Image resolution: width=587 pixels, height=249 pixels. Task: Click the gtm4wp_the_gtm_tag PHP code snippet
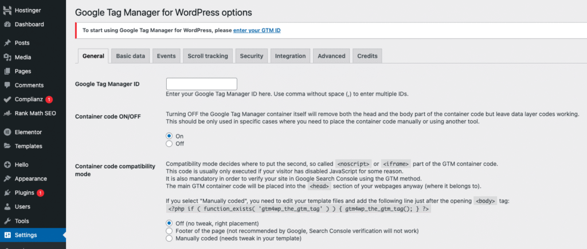298,210
